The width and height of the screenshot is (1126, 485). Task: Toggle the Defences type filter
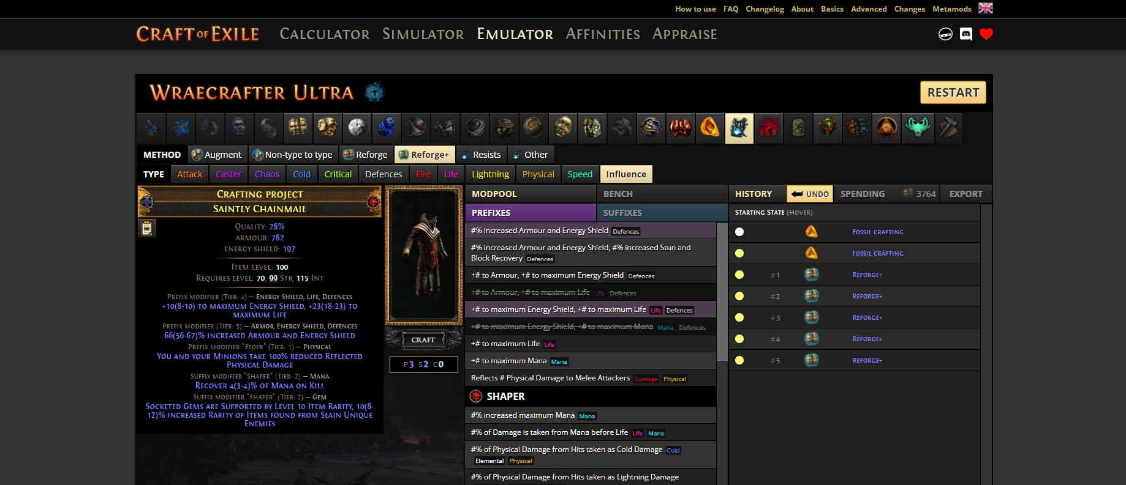384,174
